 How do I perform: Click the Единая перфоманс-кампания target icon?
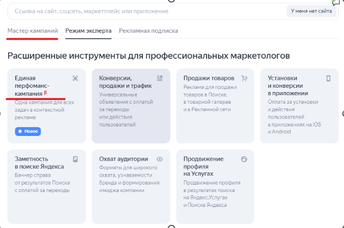point(75,78)
